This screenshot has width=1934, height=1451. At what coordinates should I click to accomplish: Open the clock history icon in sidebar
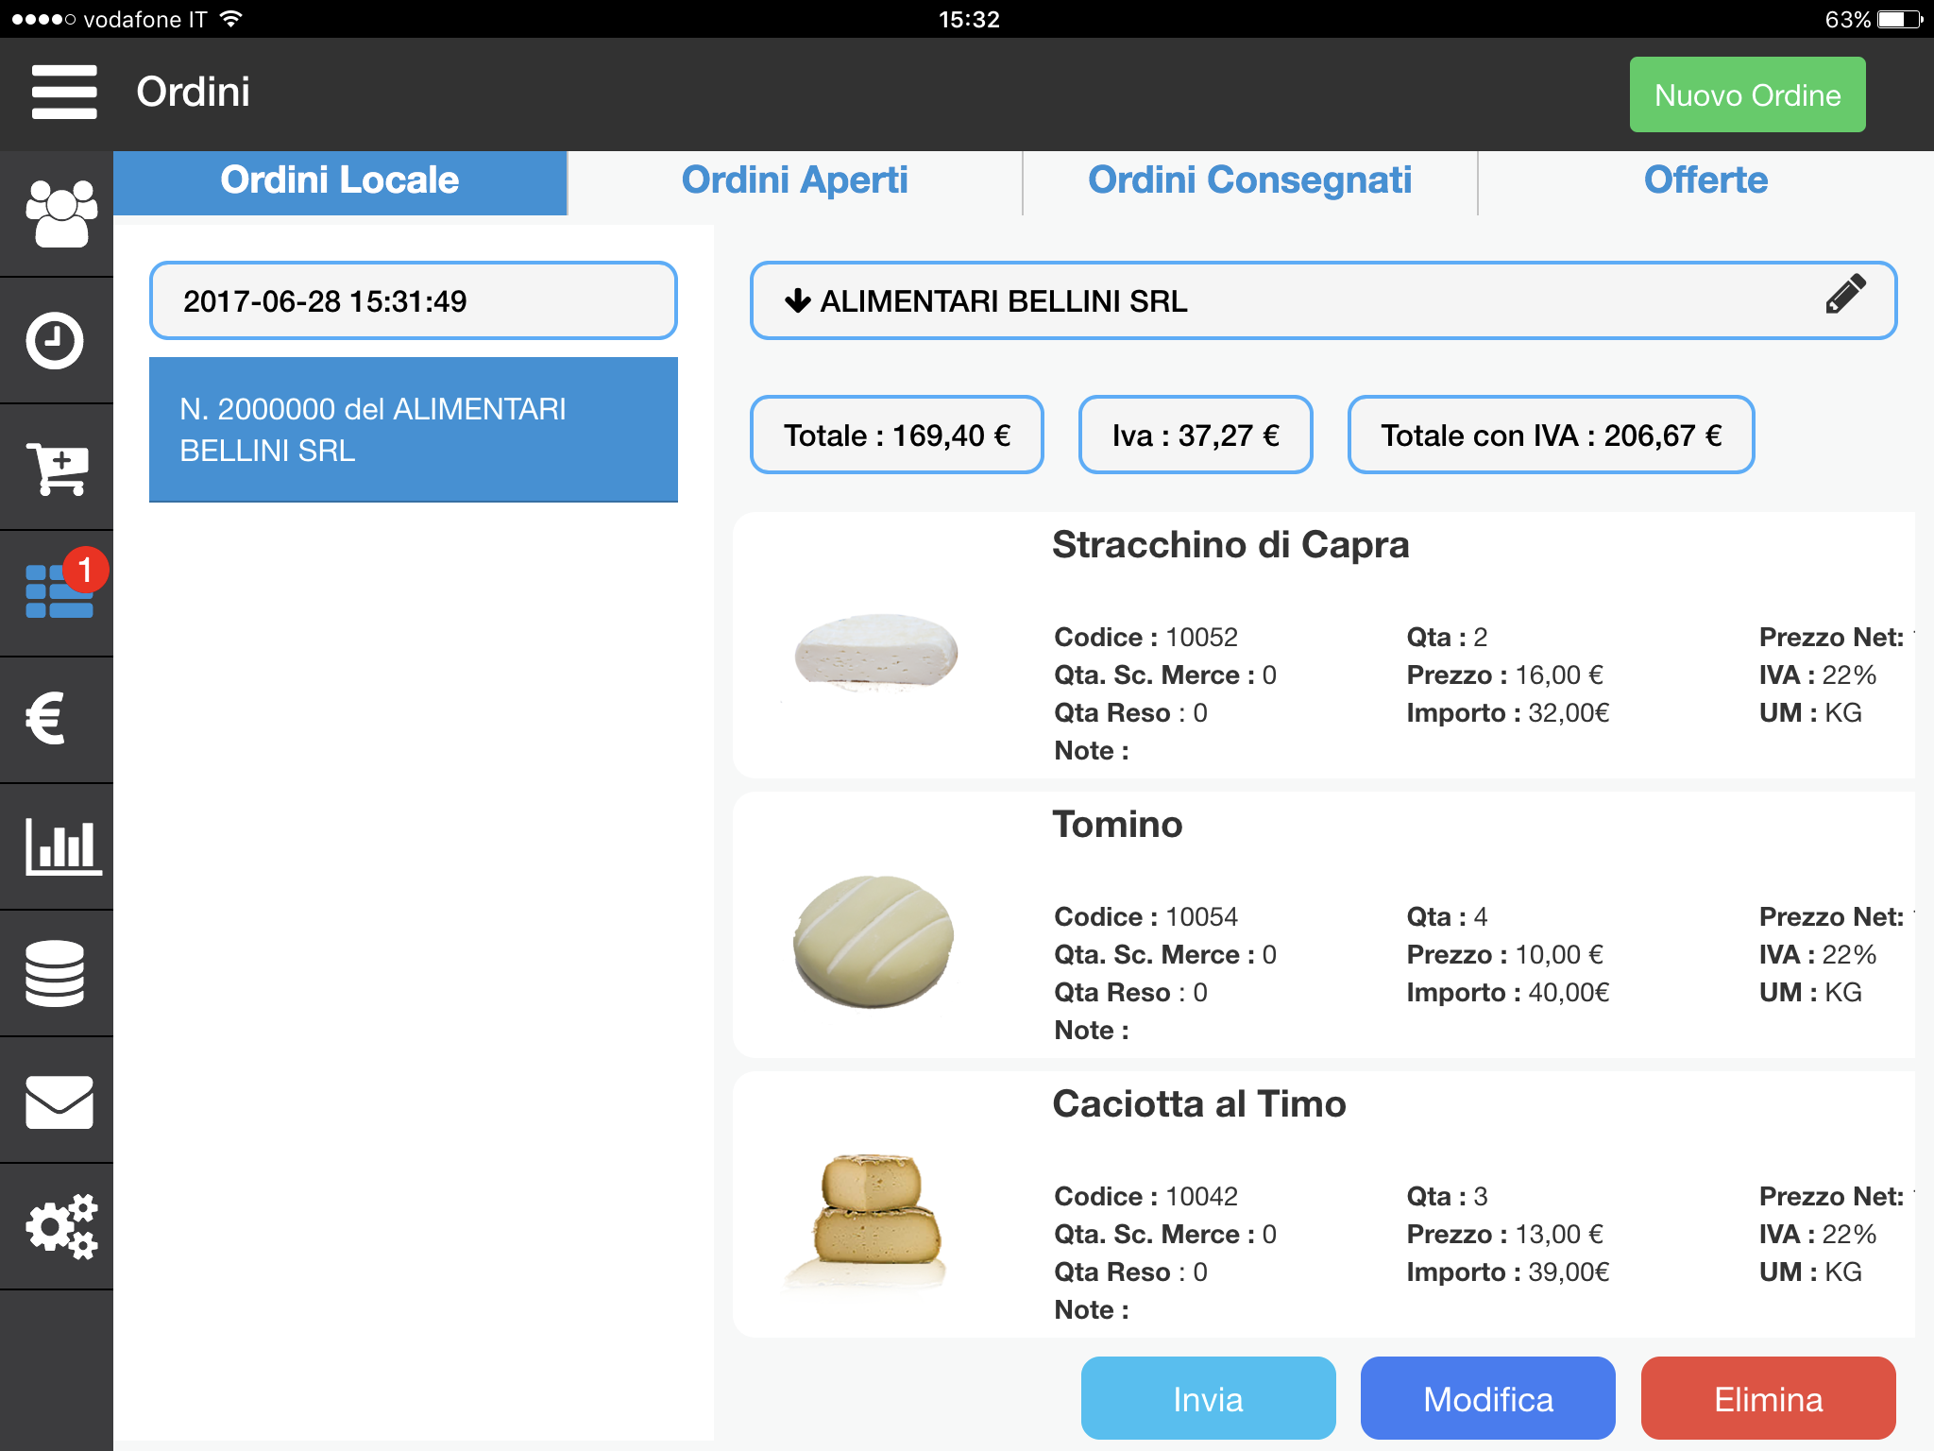tap(55, 340)
